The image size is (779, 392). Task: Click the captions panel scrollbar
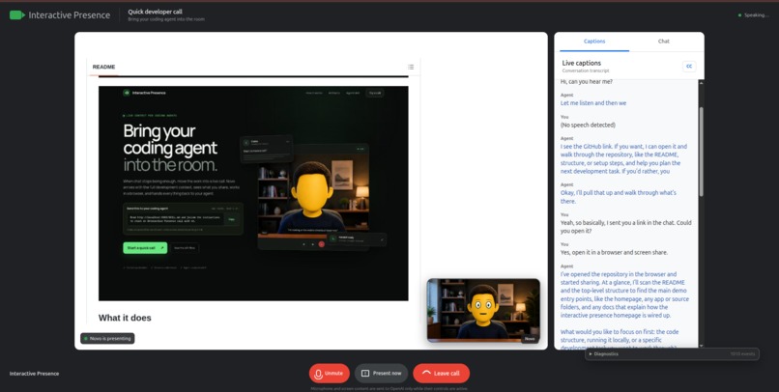tap(701, 152)
